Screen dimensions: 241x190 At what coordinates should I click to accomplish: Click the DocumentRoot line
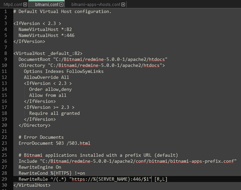tap(93, 59)
